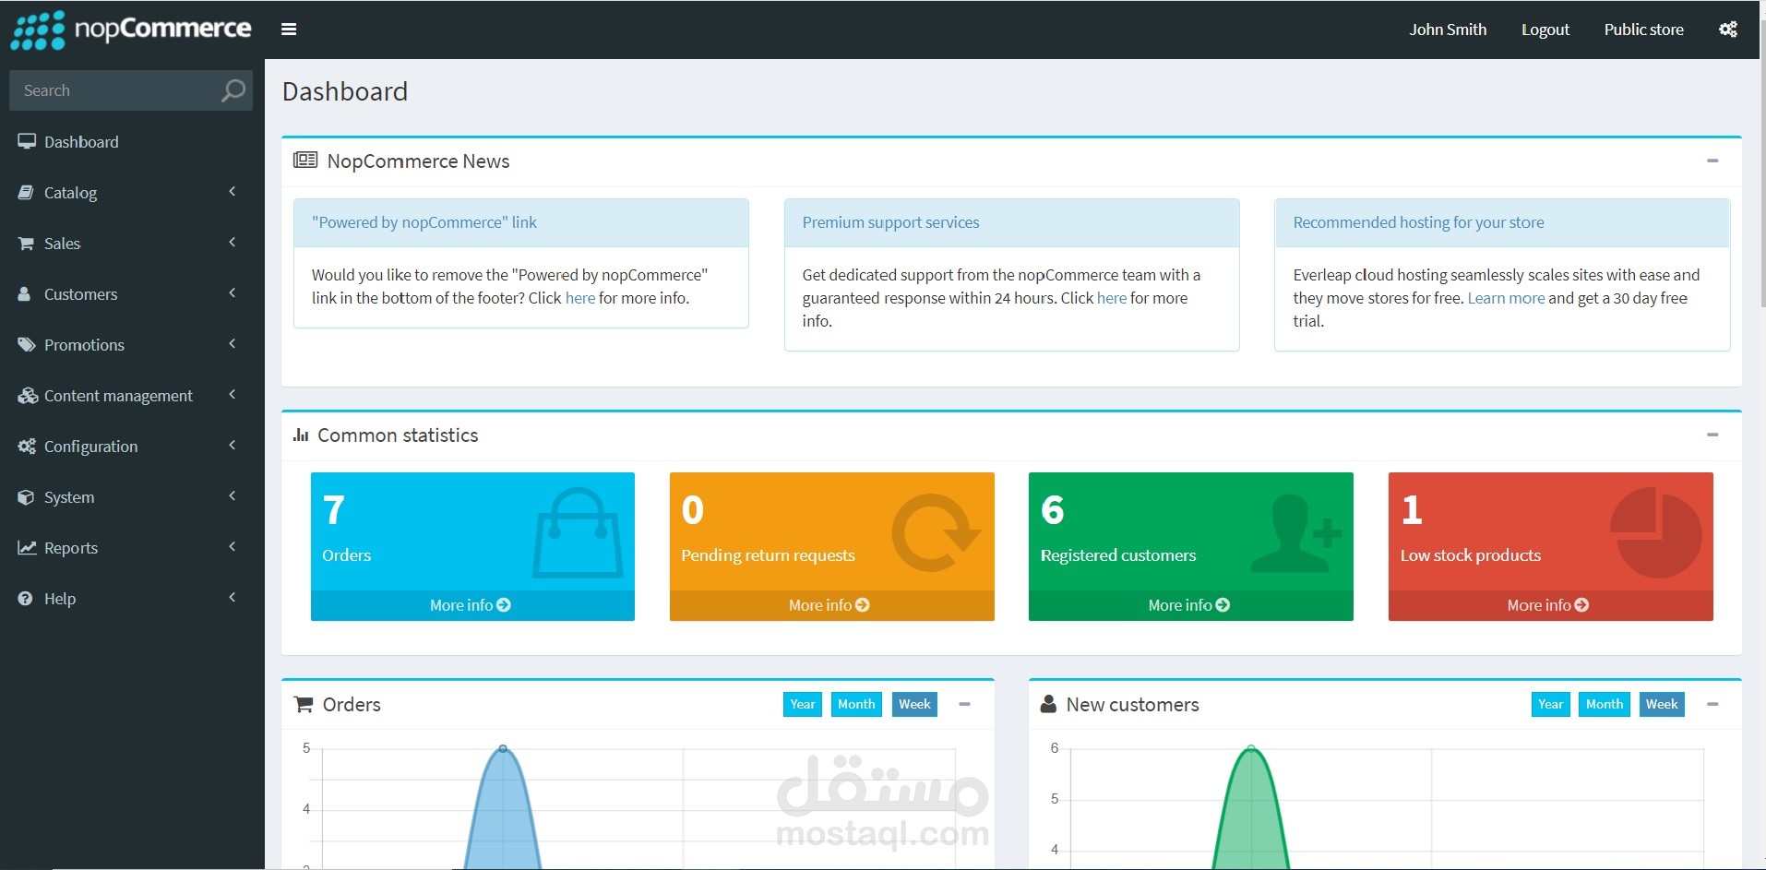Open the Content management menu item

[x=132, y=396]
